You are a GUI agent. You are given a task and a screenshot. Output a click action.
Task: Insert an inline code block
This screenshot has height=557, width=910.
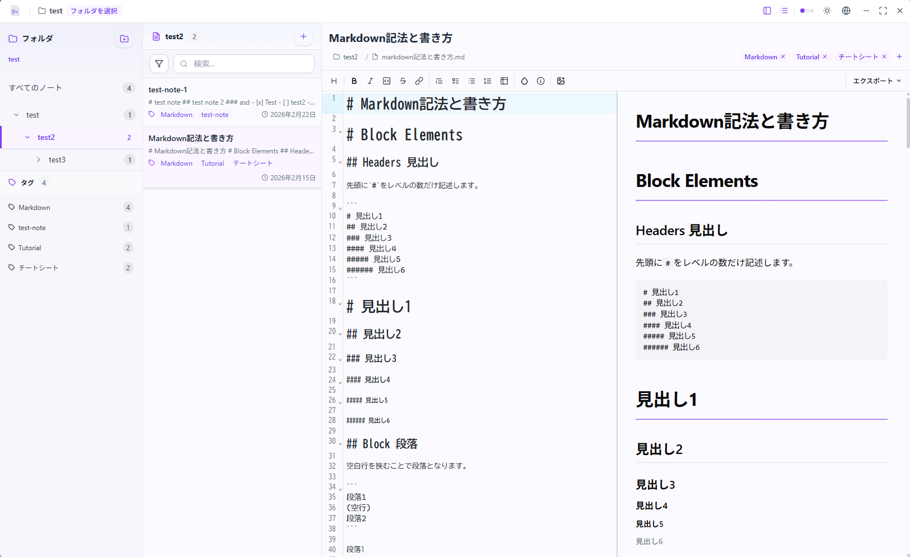tap(386, 81)
